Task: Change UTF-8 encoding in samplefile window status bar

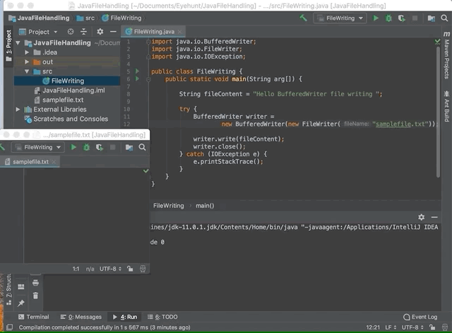Action: pos(110,269)
